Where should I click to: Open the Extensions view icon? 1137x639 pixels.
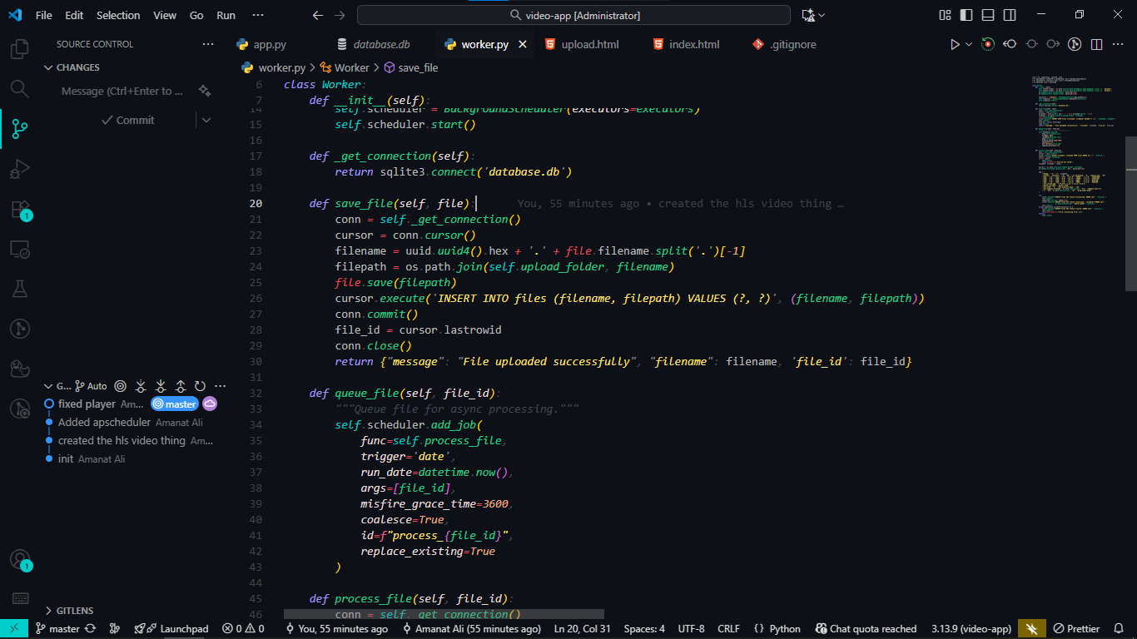[x=19, y=209]
